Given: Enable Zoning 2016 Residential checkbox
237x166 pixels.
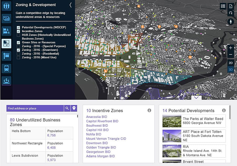Looking at the screenshot, I should pyautogui.click(x=18, y=54).
